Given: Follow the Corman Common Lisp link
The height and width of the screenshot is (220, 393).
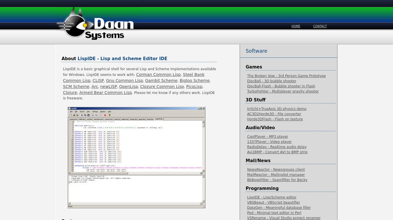Looking at the screenshot, I should click(159, 75).
